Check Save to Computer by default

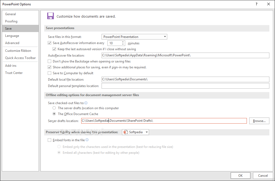pyautogui.click(x=50, y=73)
